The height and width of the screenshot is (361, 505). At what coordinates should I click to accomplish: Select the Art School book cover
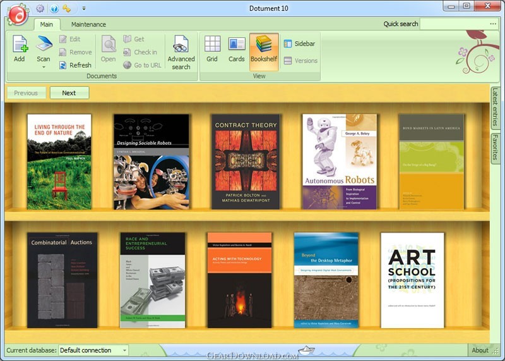(413, 280)
